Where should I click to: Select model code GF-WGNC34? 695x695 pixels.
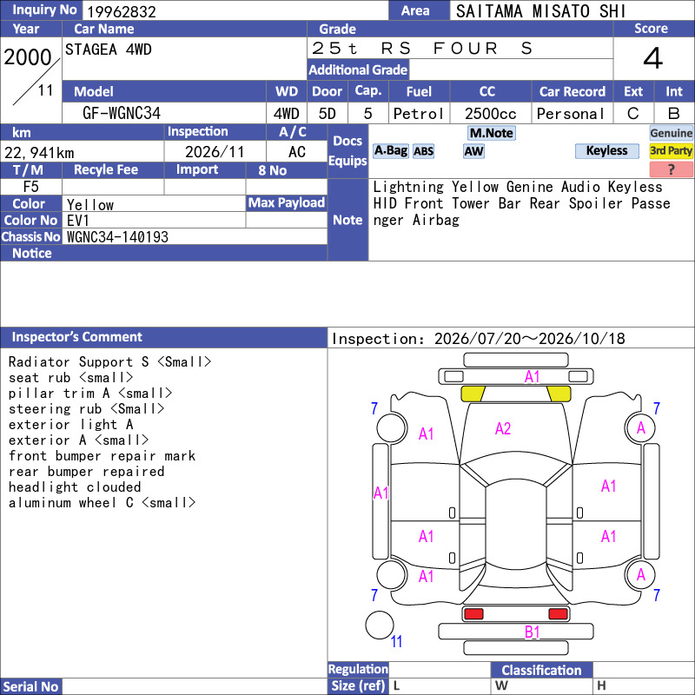(x=122, y=113)
